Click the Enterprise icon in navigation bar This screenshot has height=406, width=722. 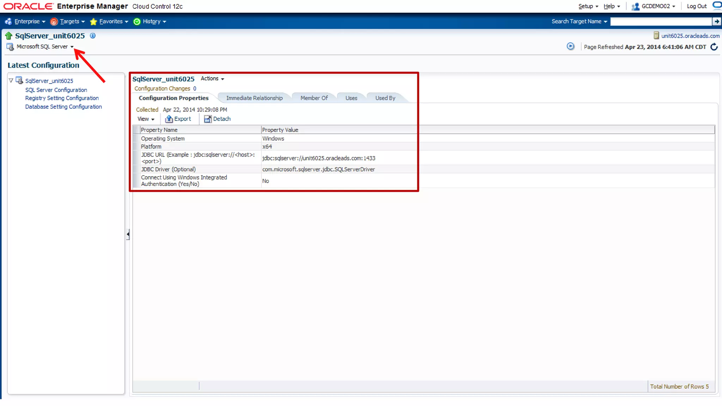(x=8, y=21)
